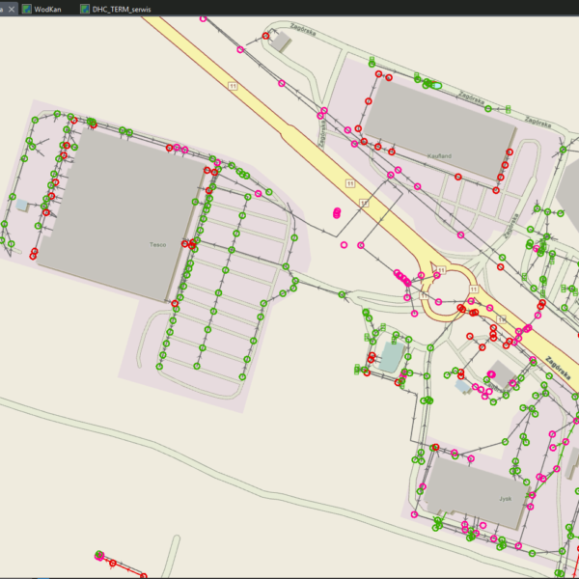This screenshot has width=579, height=579.
Task: Select small blue building south of roundabout
Action: (464, 386)
